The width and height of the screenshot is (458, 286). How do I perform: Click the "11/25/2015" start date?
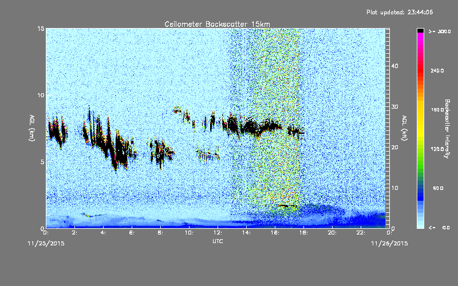[46, 244]
